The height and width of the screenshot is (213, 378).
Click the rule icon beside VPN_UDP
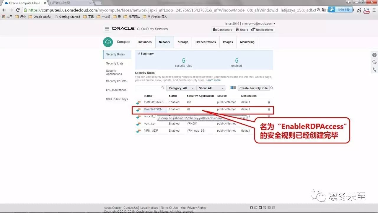click(139, 131)
